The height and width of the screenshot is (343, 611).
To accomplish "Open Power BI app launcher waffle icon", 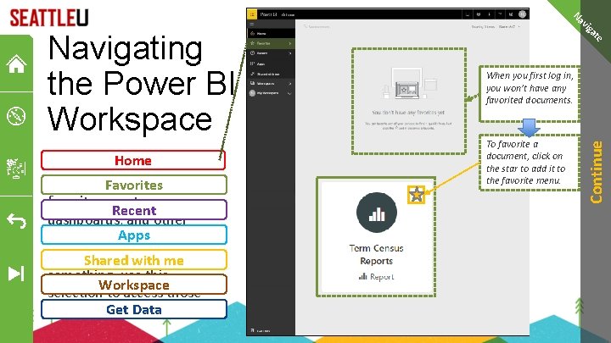I will click(x=252, y=14).
